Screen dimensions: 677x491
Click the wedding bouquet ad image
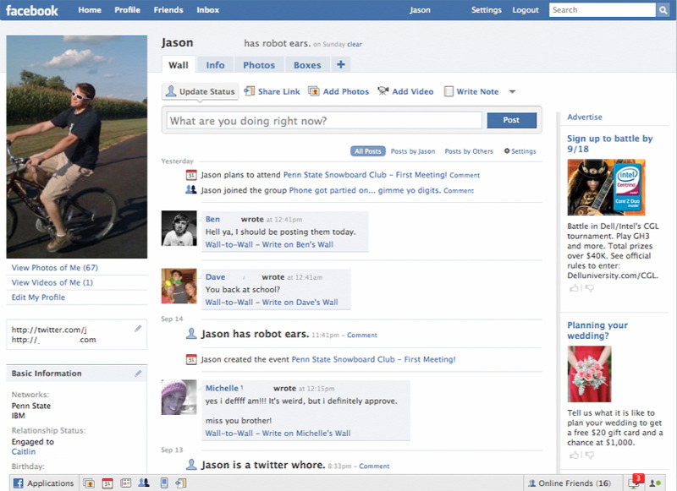(x=589, y=374)
